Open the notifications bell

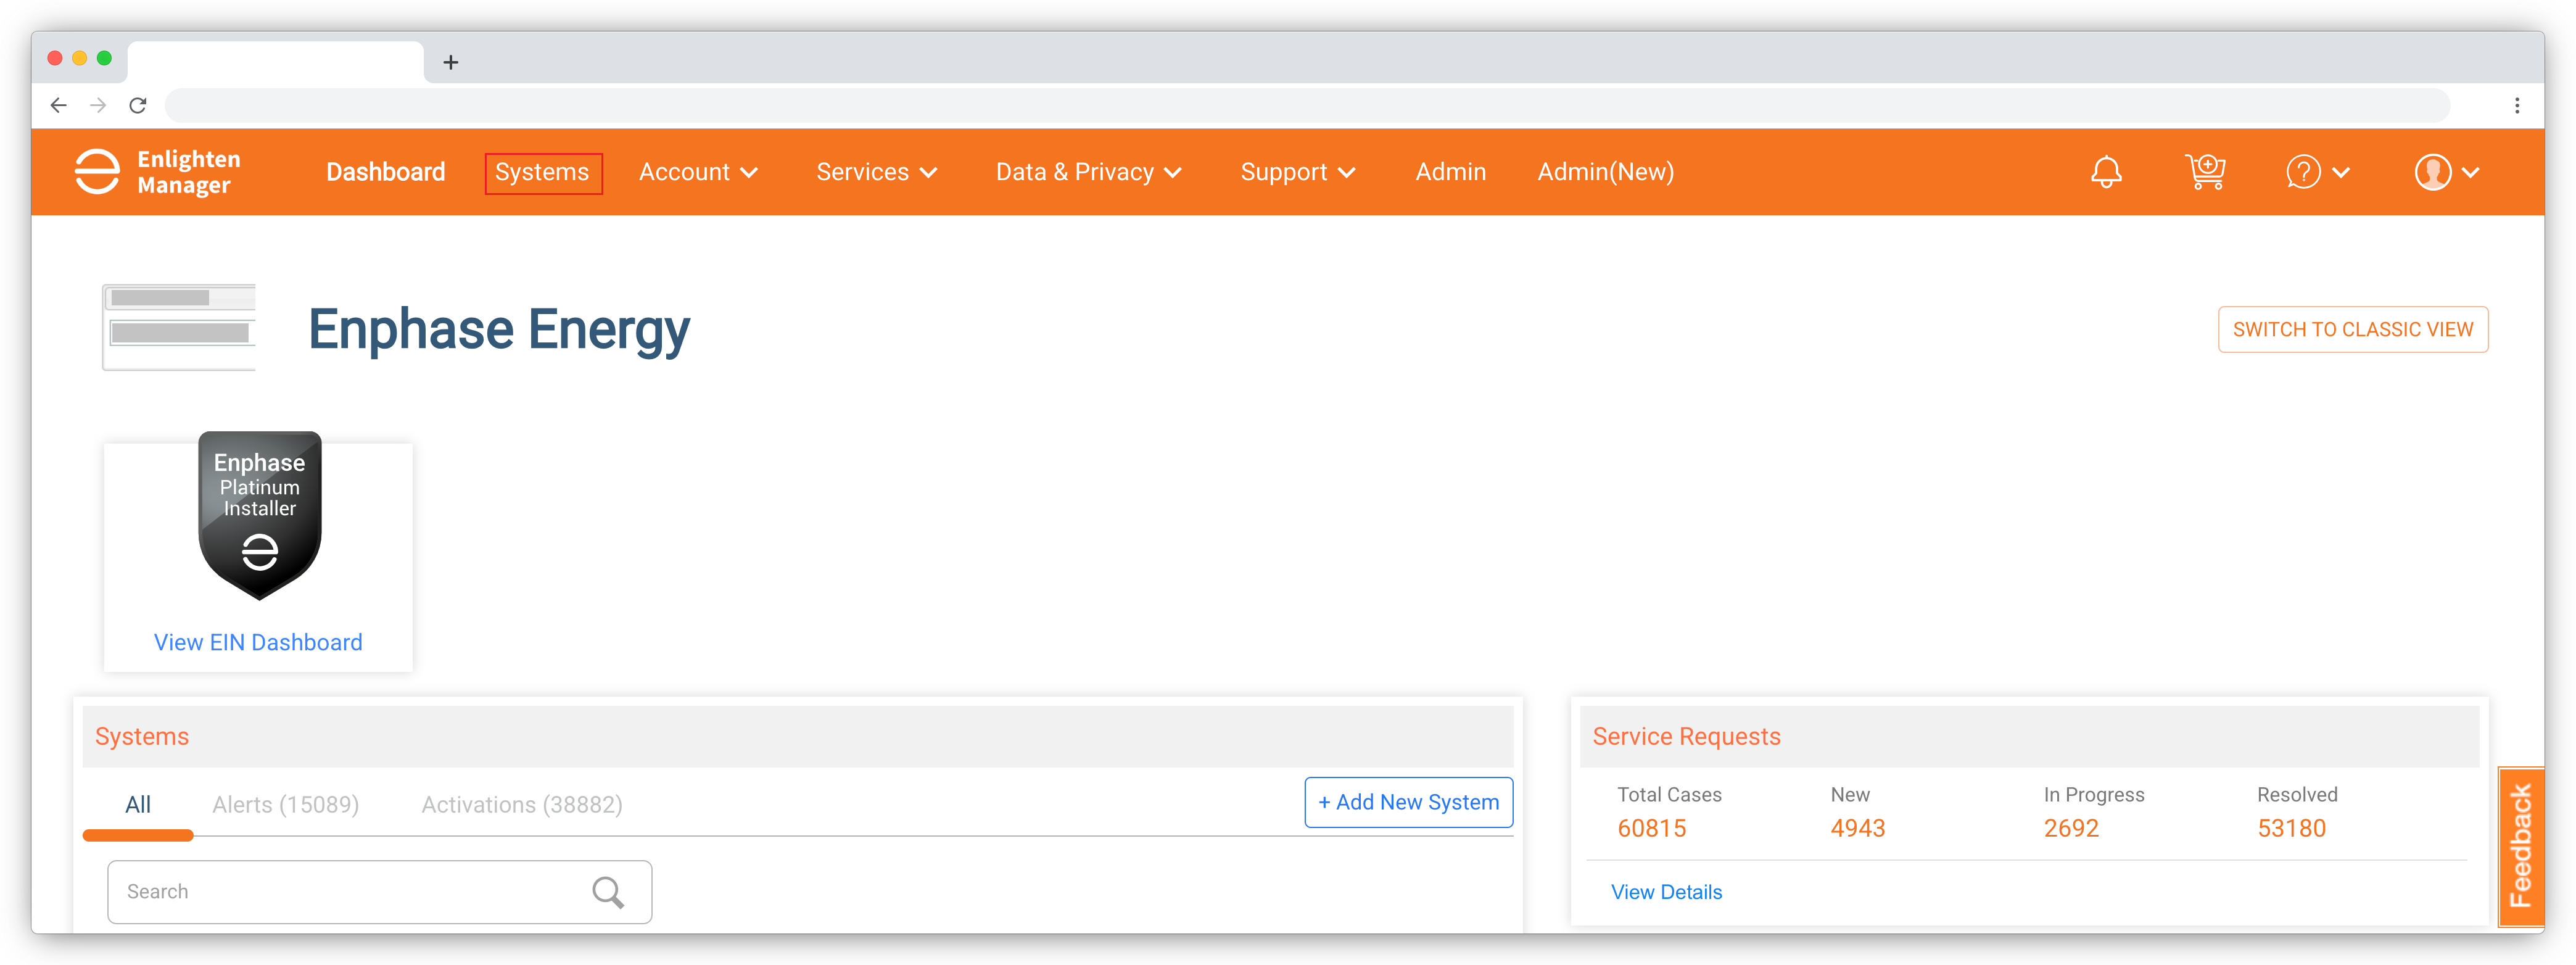2106,172
